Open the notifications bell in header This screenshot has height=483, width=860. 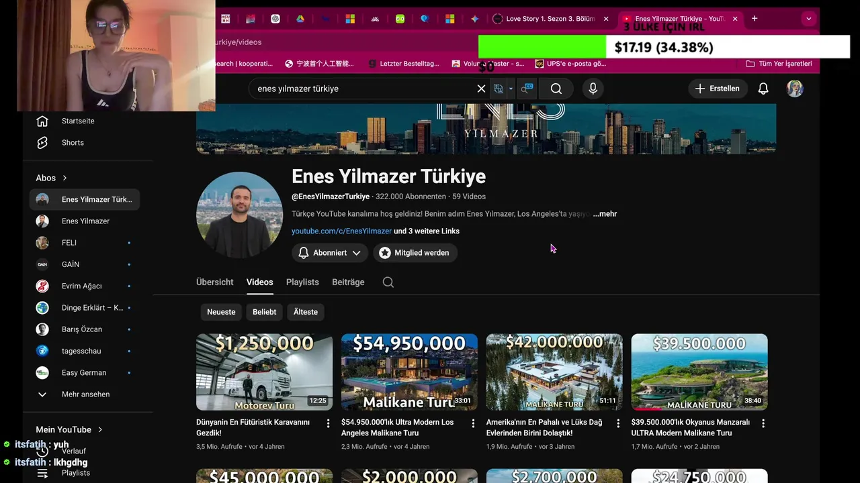coord(763,89)
